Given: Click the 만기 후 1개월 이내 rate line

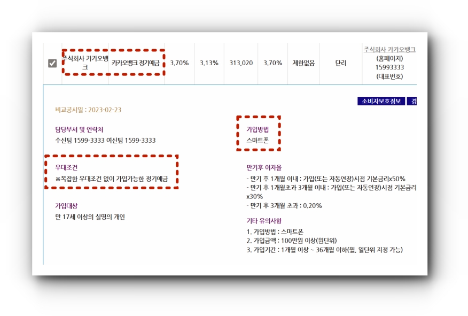Looking at the screenshot, I should pyautogui.click(x=326, y=179).
